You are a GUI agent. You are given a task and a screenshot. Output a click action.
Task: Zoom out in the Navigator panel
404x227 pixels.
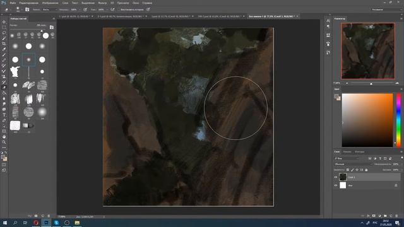[x=347, y=83]
